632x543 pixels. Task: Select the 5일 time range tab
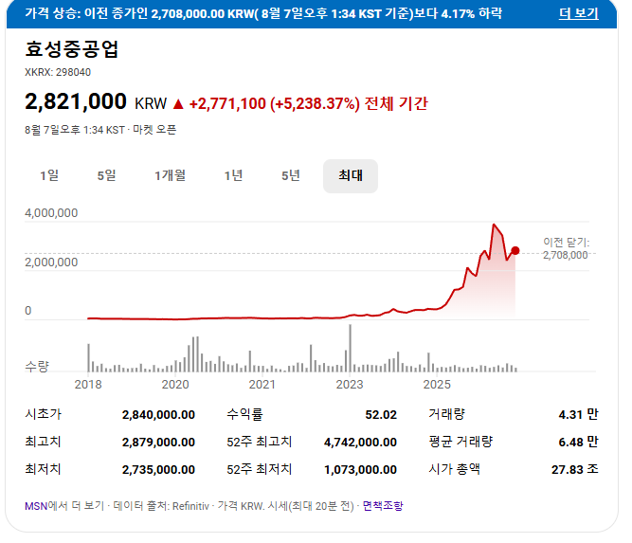[106, 175]
